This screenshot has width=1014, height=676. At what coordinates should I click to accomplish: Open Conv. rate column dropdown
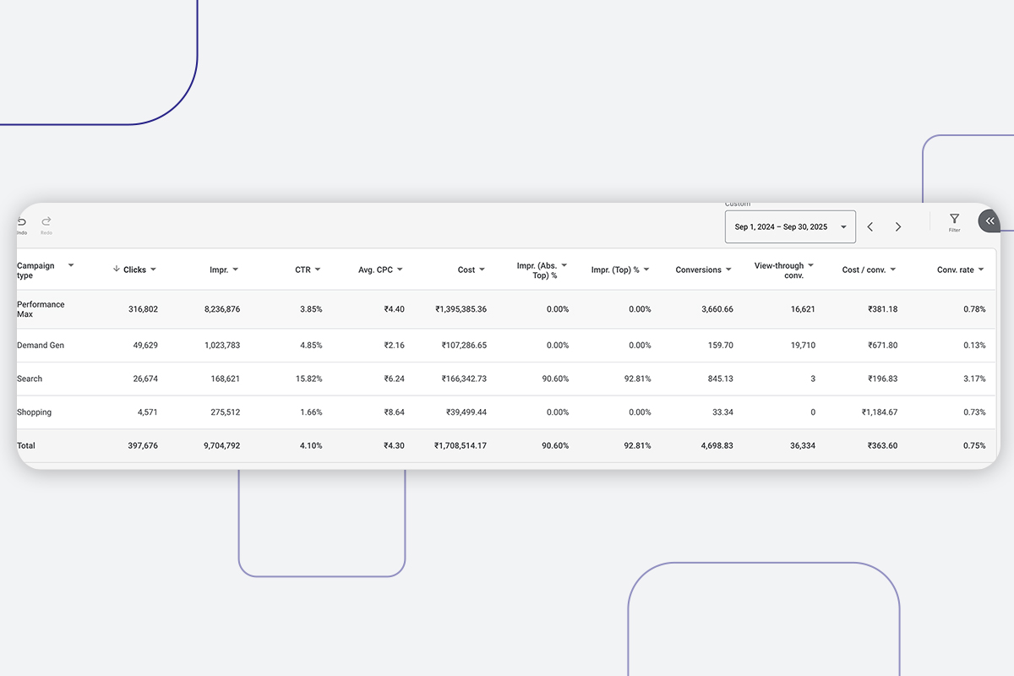(981, 270)
